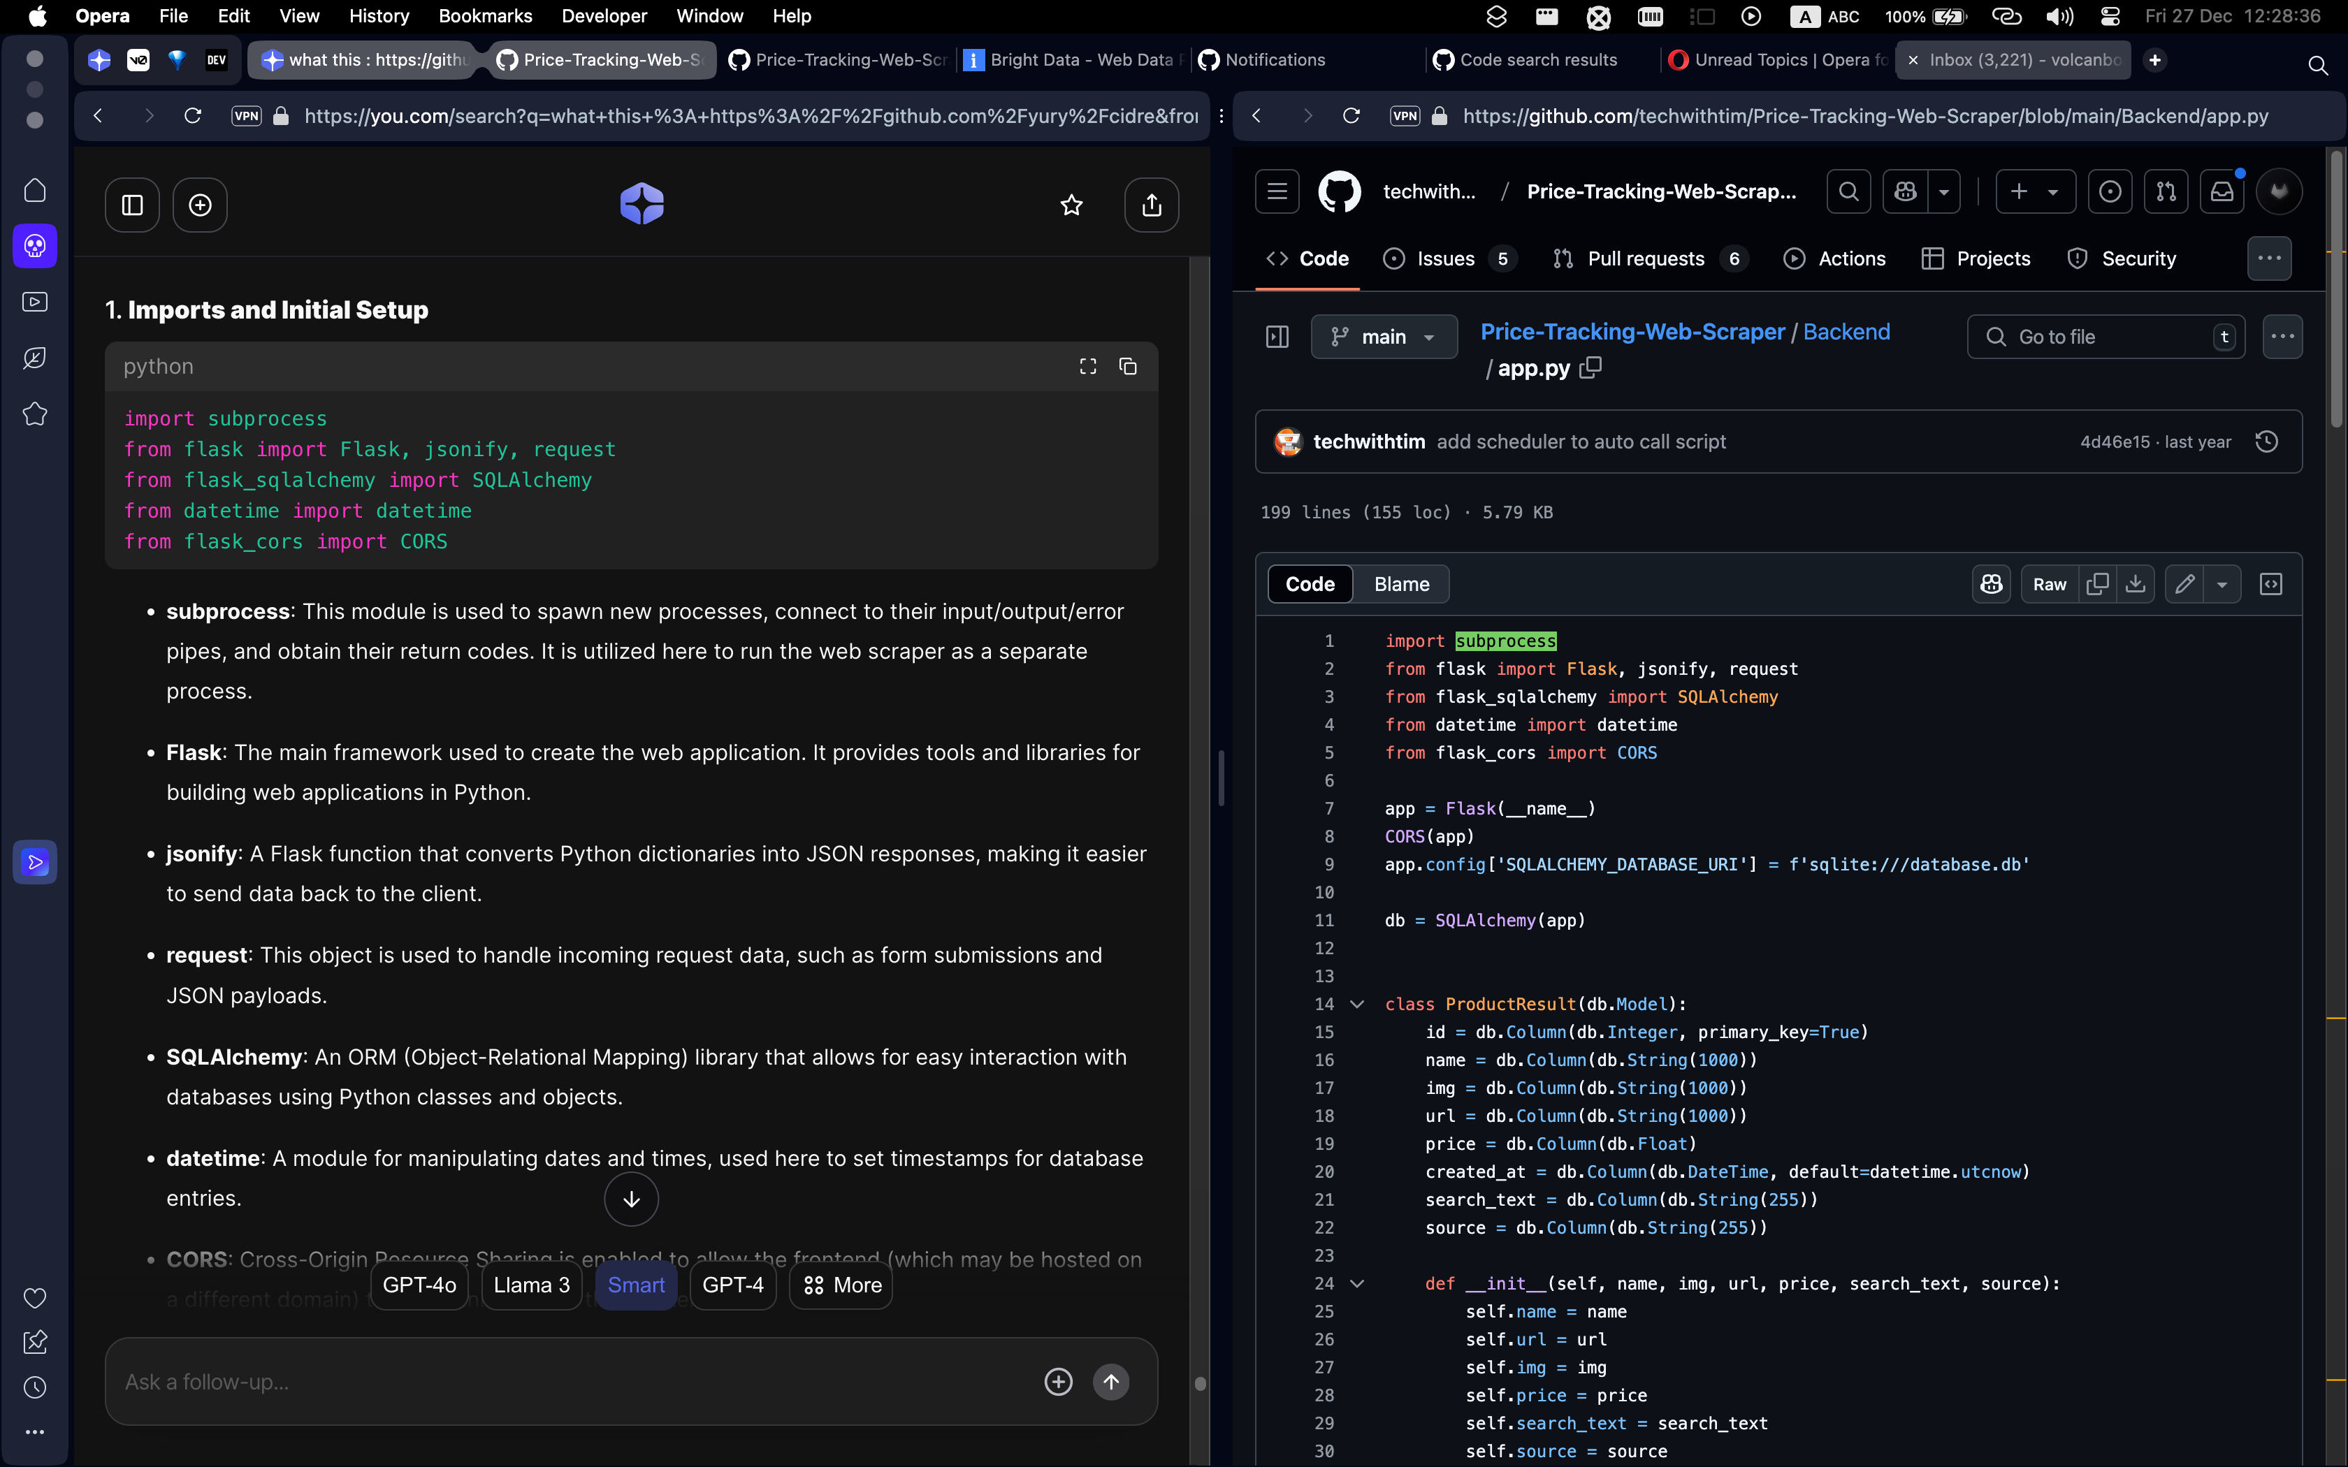The height and width of the screenshot is (1467, 2348).
Task: Download raw file icon in code toolbar
Action: point(2136,584)
